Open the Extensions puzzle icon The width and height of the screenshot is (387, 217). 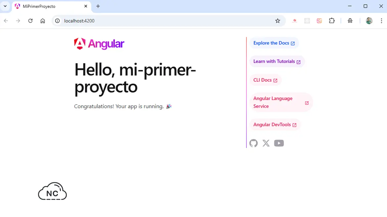pos(332,21)
